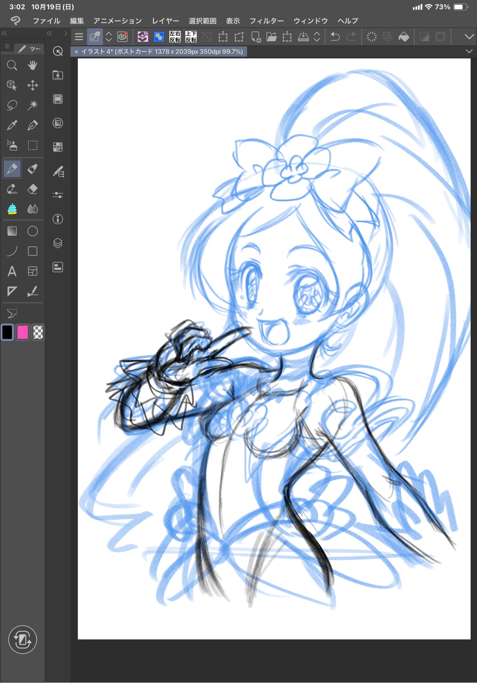Collapse the left palette with double chevron
This screenshot has height=683, width=477.
(x=4, y=34)
